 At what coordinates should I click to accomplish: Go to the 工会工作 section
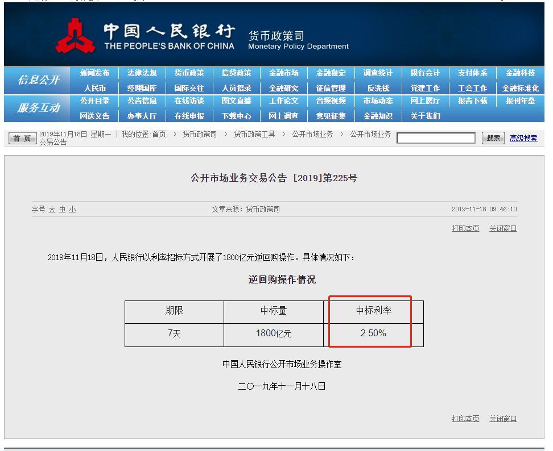click(473, 89)
